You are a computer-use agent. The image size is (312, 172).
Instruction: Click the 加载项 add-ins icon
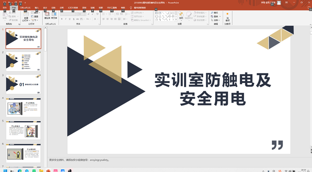coord(228,17)
